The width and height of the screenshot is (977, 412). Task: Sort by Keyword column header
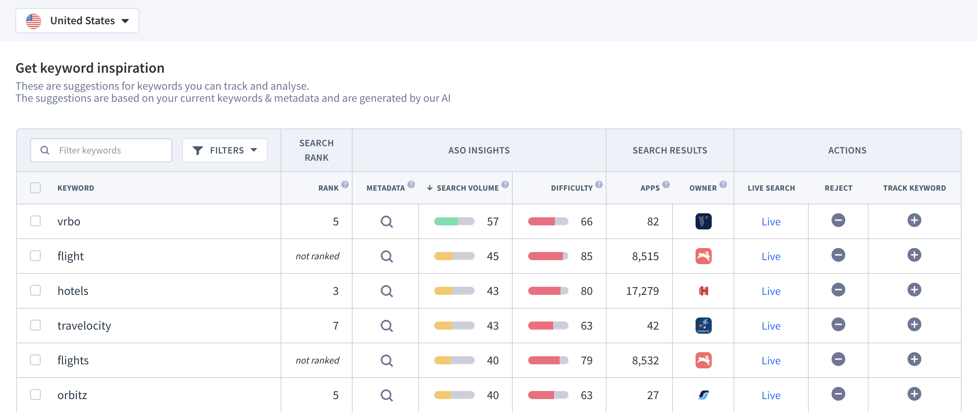point(76,188)
